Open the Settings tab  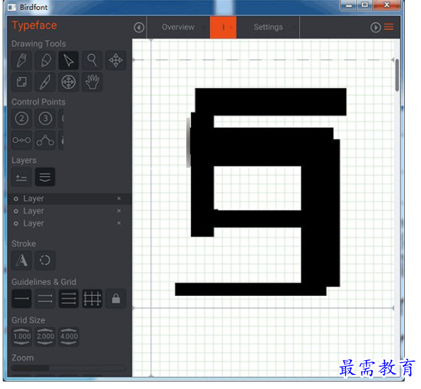tap(268, 28)
